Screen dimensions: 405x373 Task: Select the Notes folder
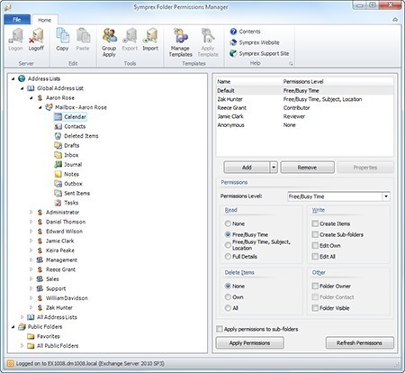[67, 174]
